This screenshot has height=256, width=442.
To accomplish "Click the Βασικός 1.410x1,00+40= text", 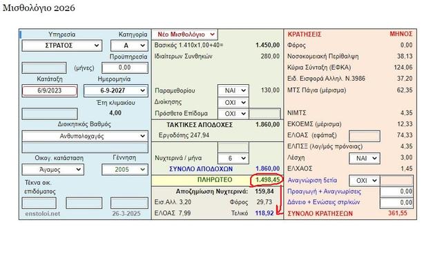I will 189,45.
